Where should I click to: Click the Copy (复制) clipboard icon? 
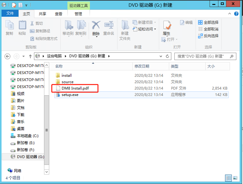[9, 28]
